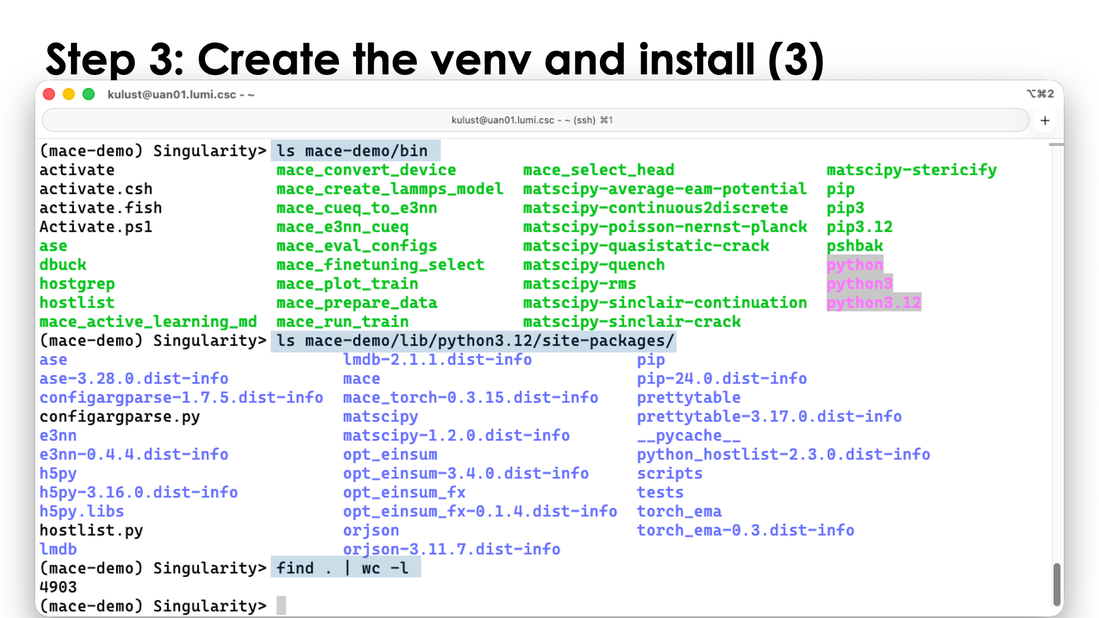Switch to the kulust@uan01.lumi.csc ssh tab
Screen dimensions: 1099x618
point(532,120)
